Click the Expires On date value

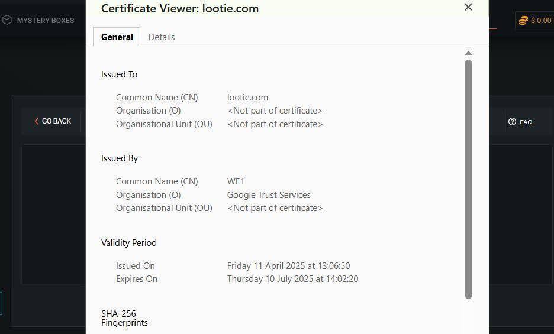point(292,279)
